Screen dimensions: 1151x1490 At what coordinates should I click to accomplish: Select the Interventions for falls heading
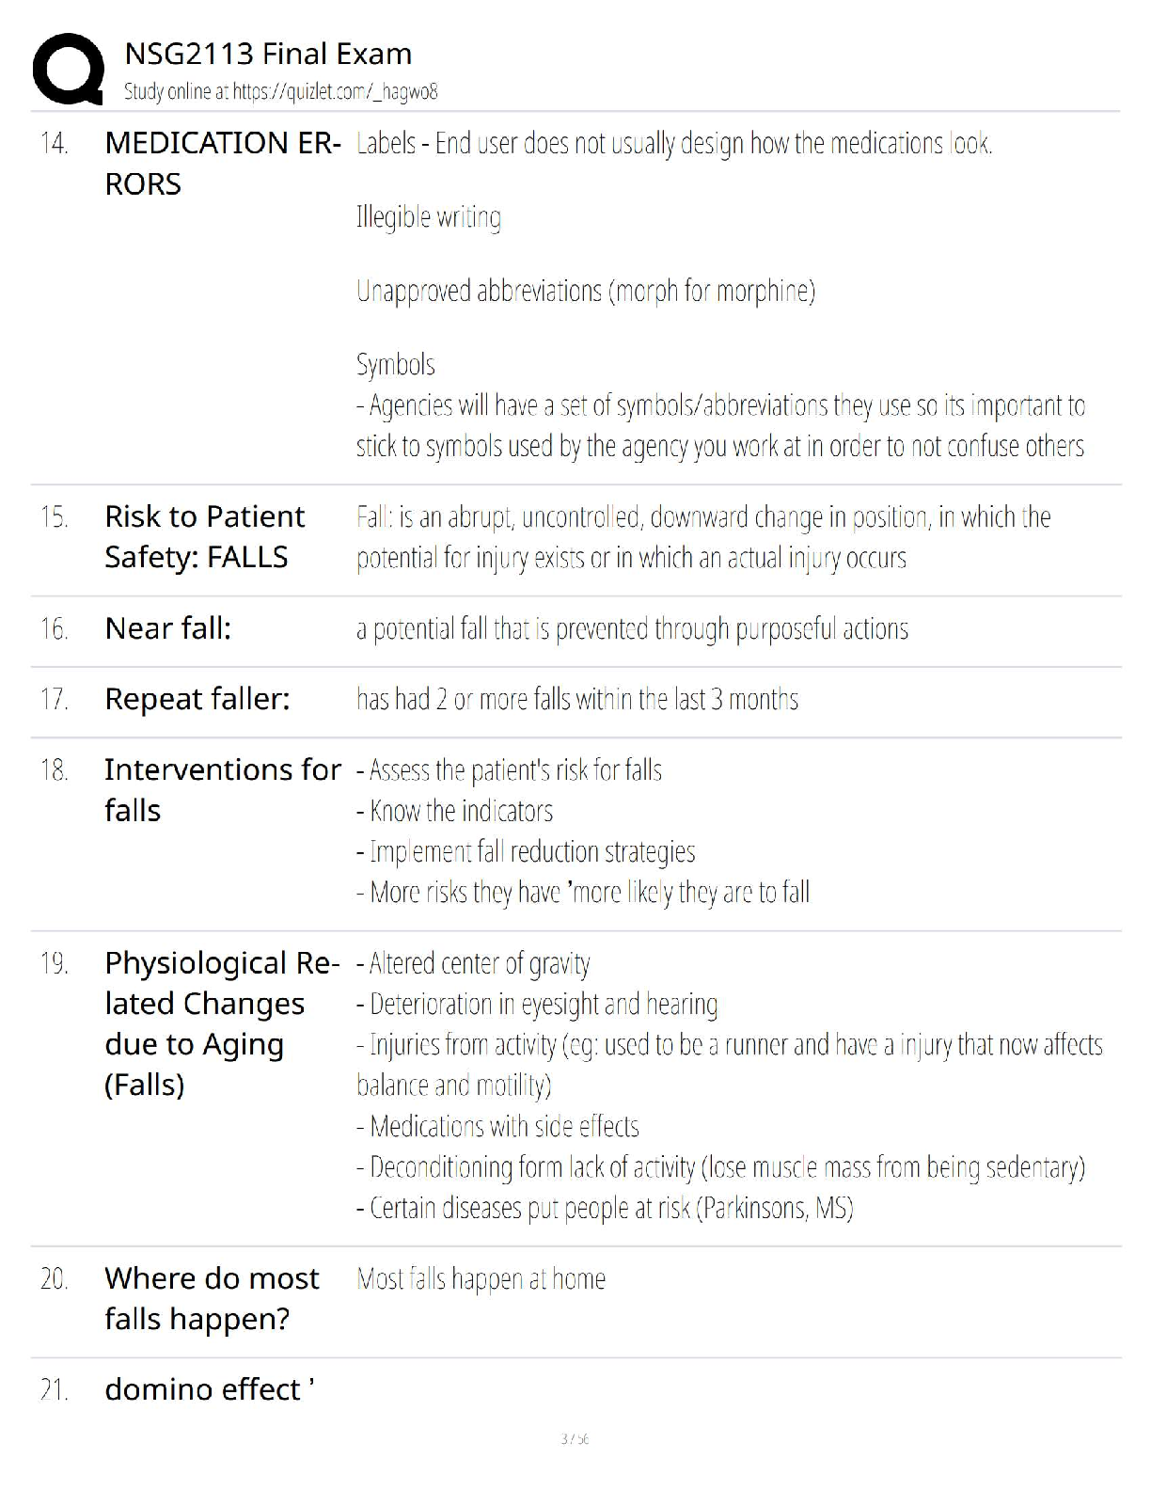click(x=222, y=789)
